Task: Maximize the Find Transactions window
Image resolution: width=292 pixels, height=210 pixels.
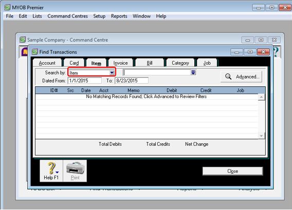Action: [x=250, y=52]
